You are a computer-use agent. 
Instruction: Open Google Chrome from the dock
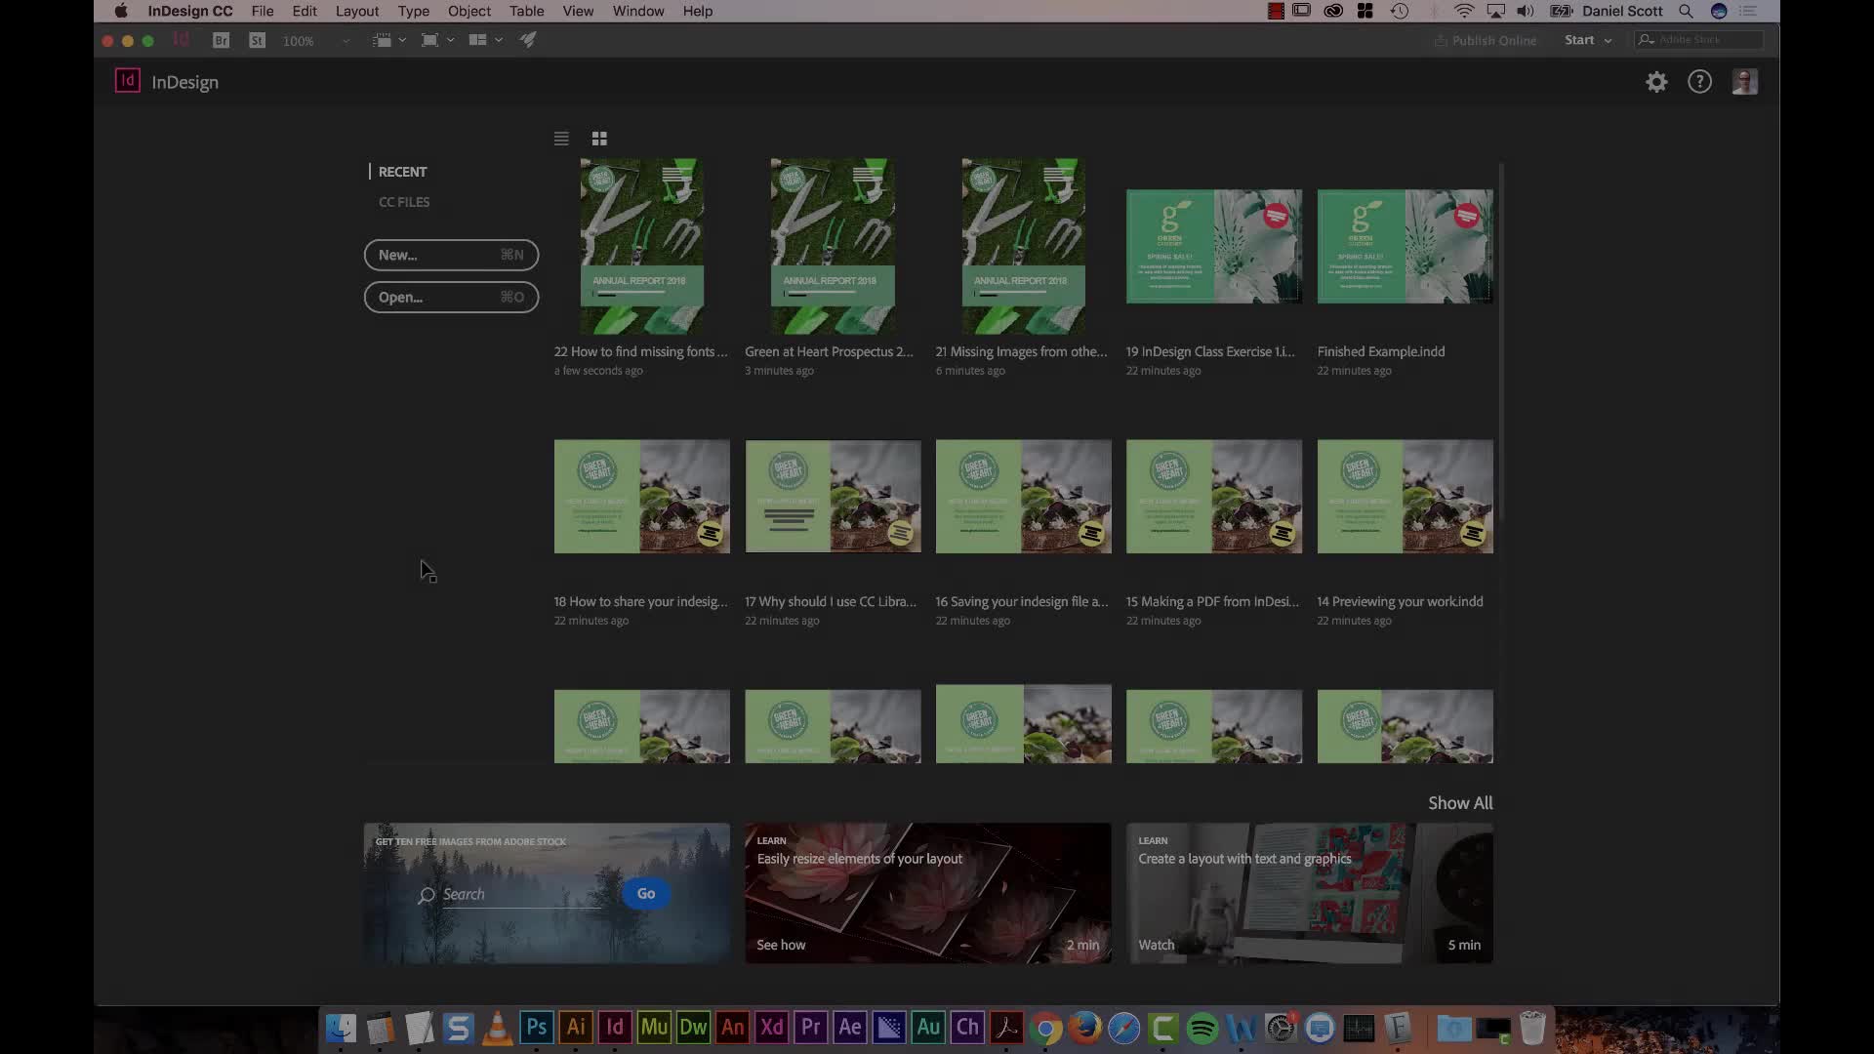tap(1045, 1028)
